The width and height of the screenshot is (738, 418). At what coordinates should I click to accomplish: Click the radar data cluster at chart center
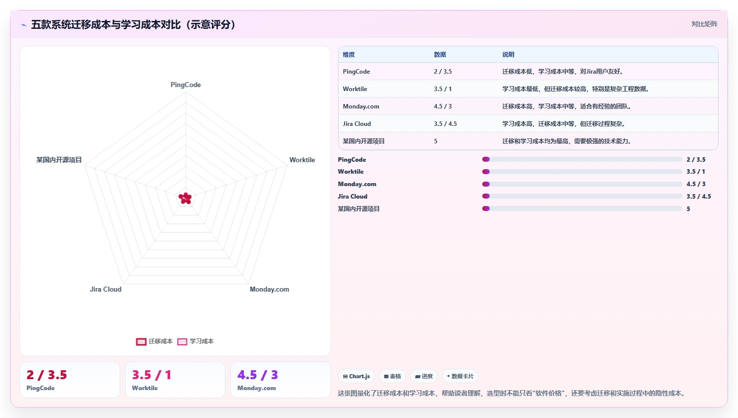point(185,199)
